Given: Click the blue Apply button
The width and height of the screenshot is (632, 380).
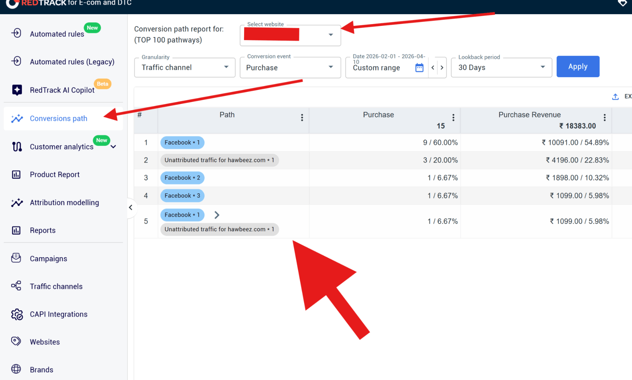Looking at the screenshot, I should pos(578,66).
